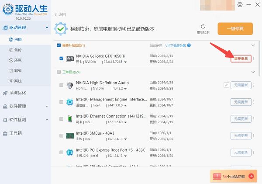Open more options for GTX 1050 Ti row
The width and height of the screenshot is (262, 184).
click(x=254, y=59)
